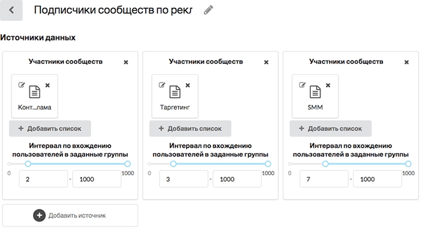
Task: Click the Подписчики сообществ title text
Action: point(113,10)
